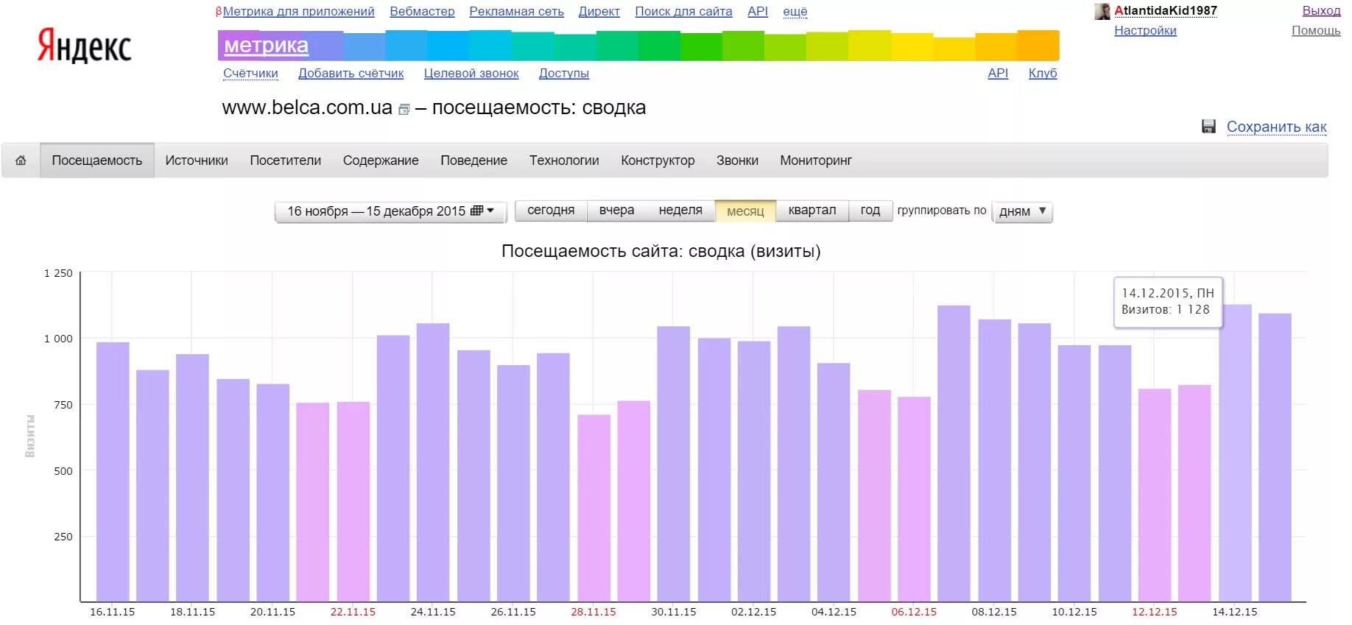Select the 'год' period
1352x625 pixels.
pos(870,211)
